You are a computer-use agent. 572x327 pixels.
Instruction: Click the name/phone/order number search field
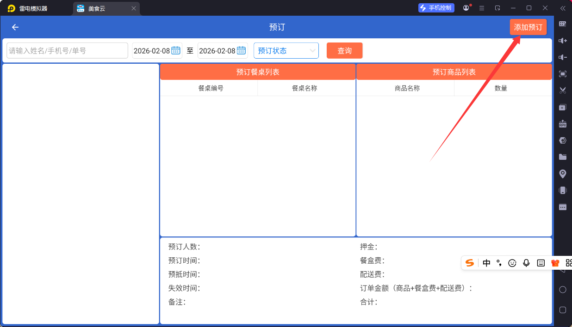point(67,51)
